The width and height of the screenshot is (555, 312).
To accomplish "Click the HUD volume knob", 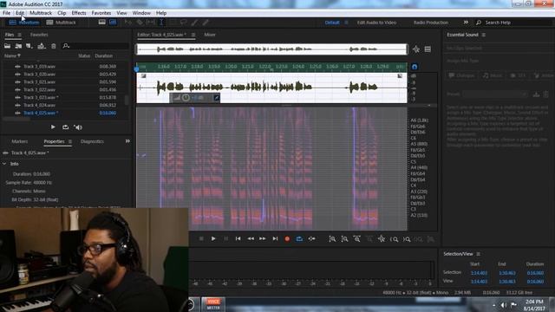I will (186, 97).
